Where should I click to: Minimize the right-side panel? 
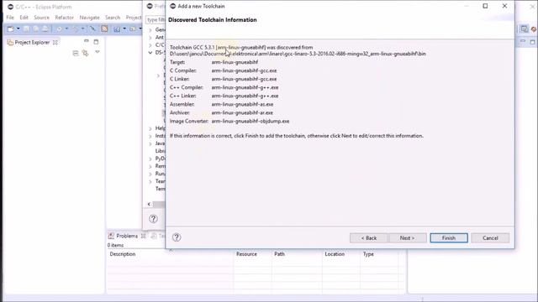click(523, 41)
